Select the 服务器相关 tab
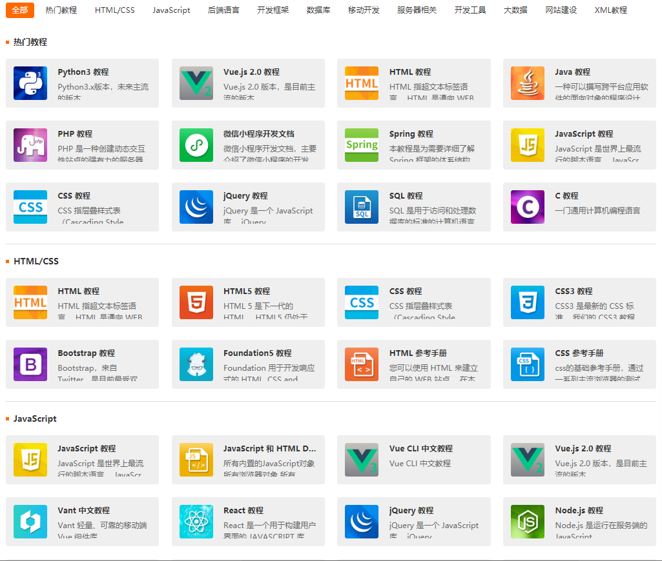The width and height of the screenshot is (662, 561). click(417, 10)
